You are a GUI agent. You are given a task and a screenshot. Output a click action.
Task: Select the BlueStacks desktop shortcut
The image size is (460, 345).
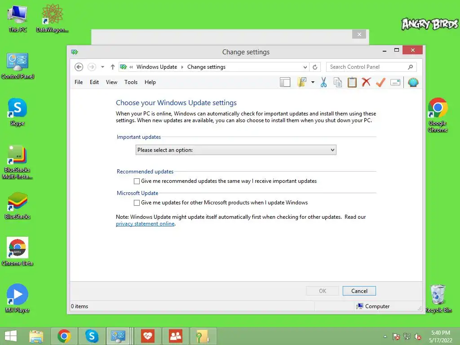[18, 206]
